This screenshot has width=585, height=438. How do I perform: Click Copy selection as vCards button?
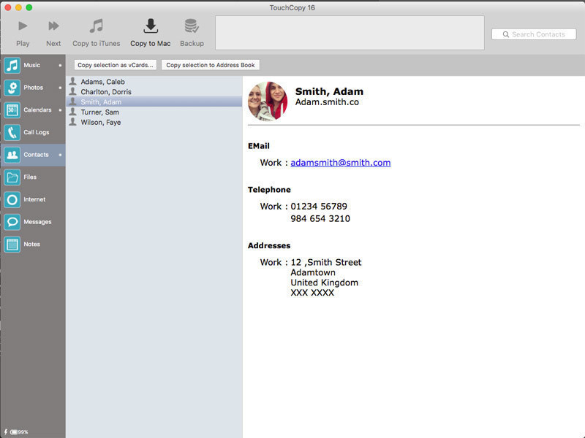pyautogui.click(x=116, y=65)
